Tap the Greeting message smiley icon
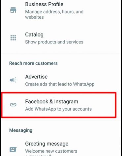This screenshot has width=122, height=156. 13,150
